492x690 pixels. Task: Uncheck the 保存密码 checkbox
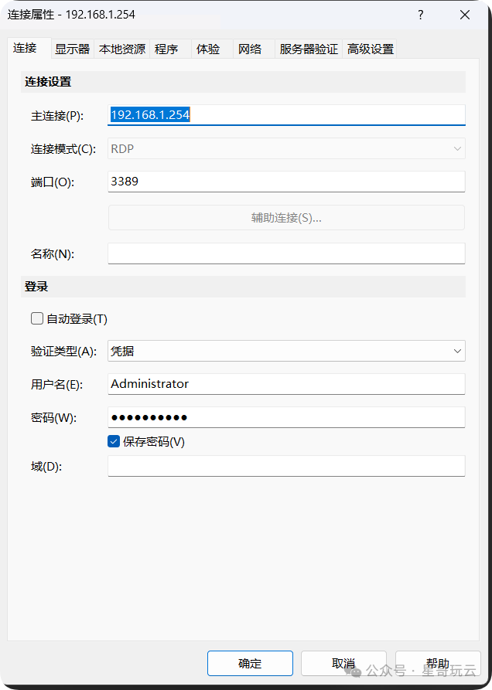click(x=114, y=441)
